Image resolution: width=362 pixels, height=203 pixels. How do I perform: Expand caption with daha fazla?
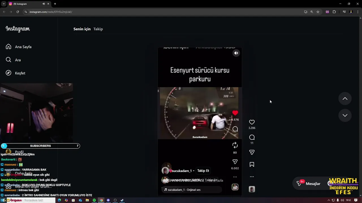point(216,180)
